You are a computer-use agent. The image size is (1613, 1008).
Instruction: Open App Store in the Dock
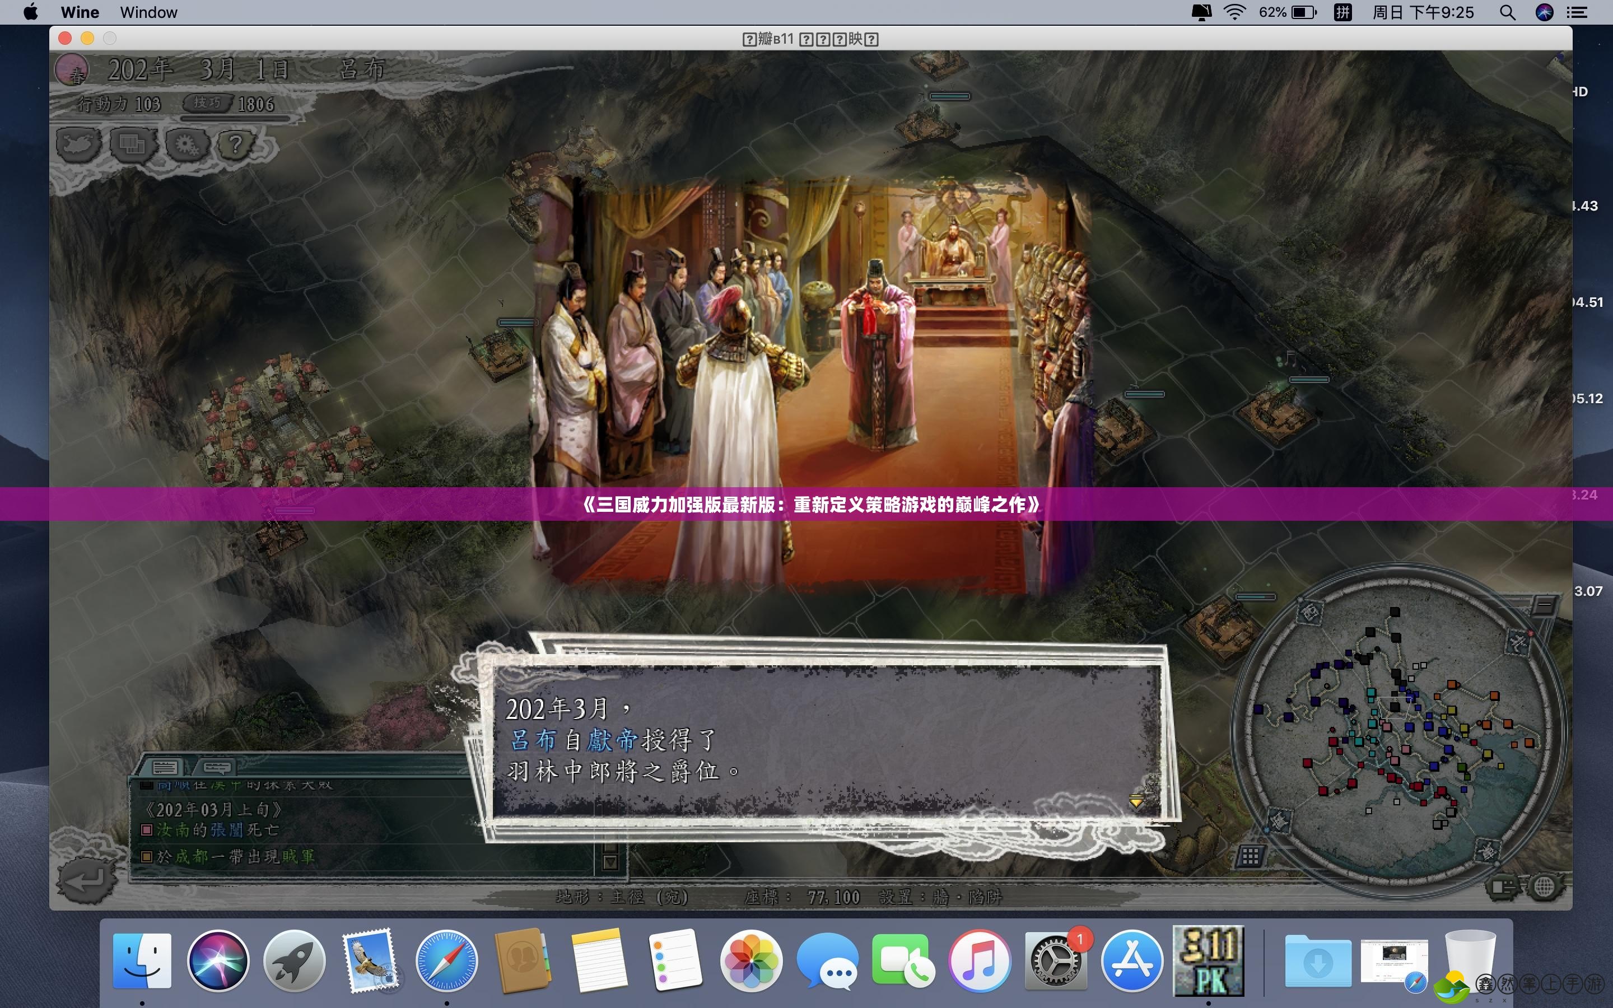(1132, 960)
